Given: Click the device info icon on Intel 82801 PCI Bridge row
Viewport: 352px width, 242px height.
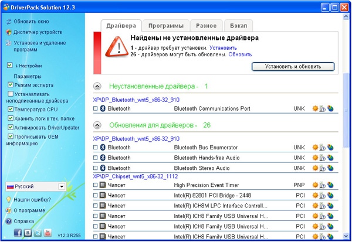Looking at the screenshot, I should [x=322, y=196].
